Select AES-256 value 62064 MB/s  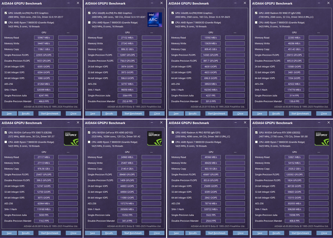(44, 203)
